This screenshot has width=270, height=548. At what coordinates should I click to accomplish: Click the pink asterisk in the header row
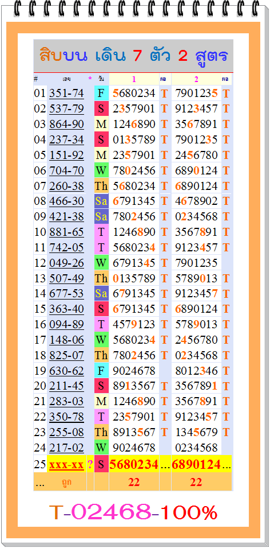(x=90, y=79)
